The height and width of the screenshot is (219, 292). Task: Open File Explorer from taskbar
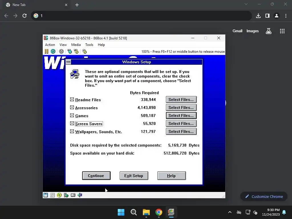[x=146, y=212]
